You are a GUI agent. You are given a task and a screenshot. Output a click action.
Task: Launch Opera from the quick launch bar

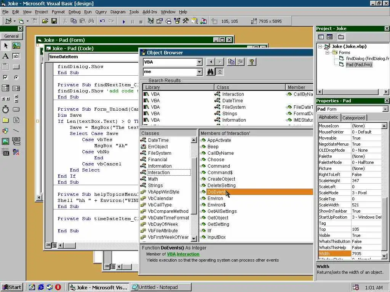58,287
